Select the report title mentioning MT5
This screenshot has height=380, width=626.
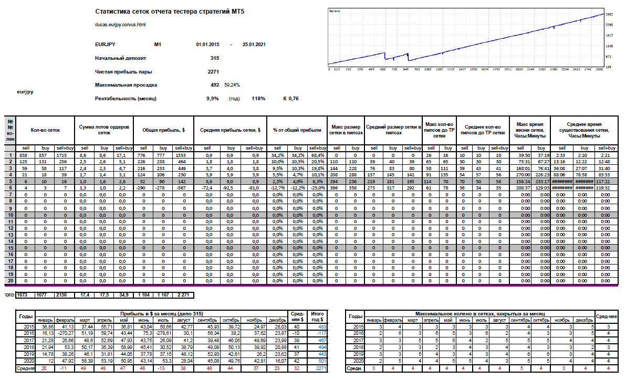tap(170, 12)
